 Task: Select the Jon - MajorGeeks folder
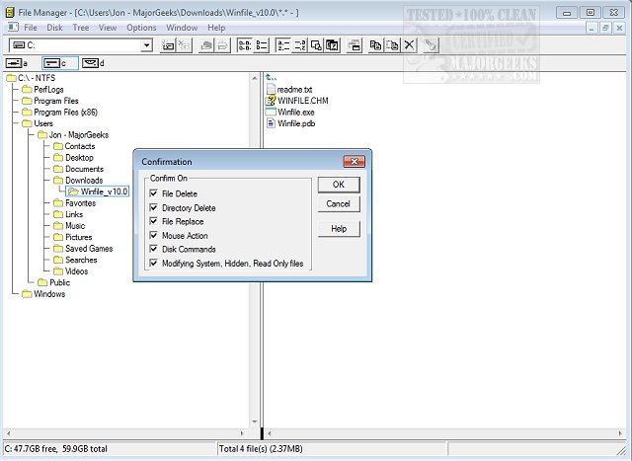tap(73, 134)
